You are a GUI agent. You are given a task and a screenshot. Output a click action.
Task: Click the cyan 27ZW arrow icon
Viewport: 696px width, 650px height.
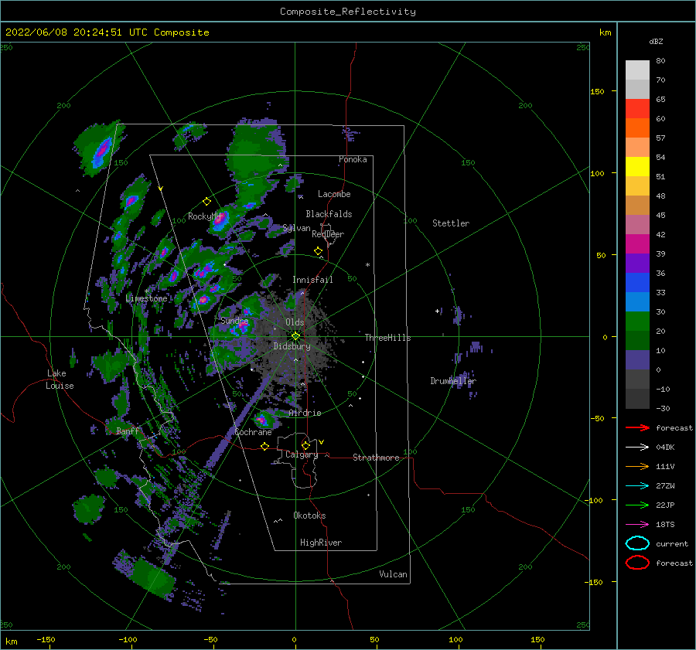tap(637, 486)
